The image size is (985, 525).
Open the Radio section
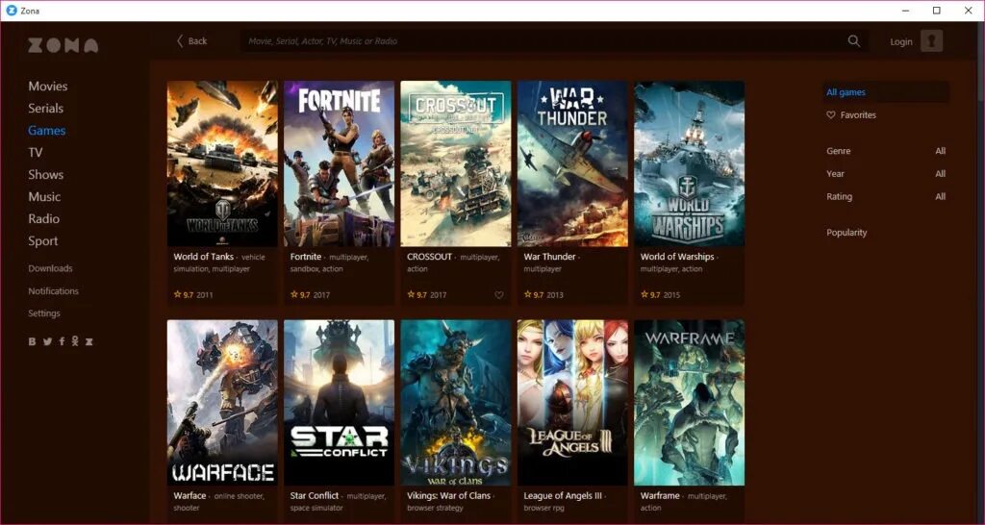point(43,218)
